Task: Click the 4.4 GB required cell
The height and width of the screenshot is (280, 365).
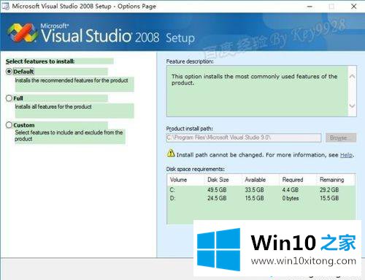Action: tap(291, 190)
